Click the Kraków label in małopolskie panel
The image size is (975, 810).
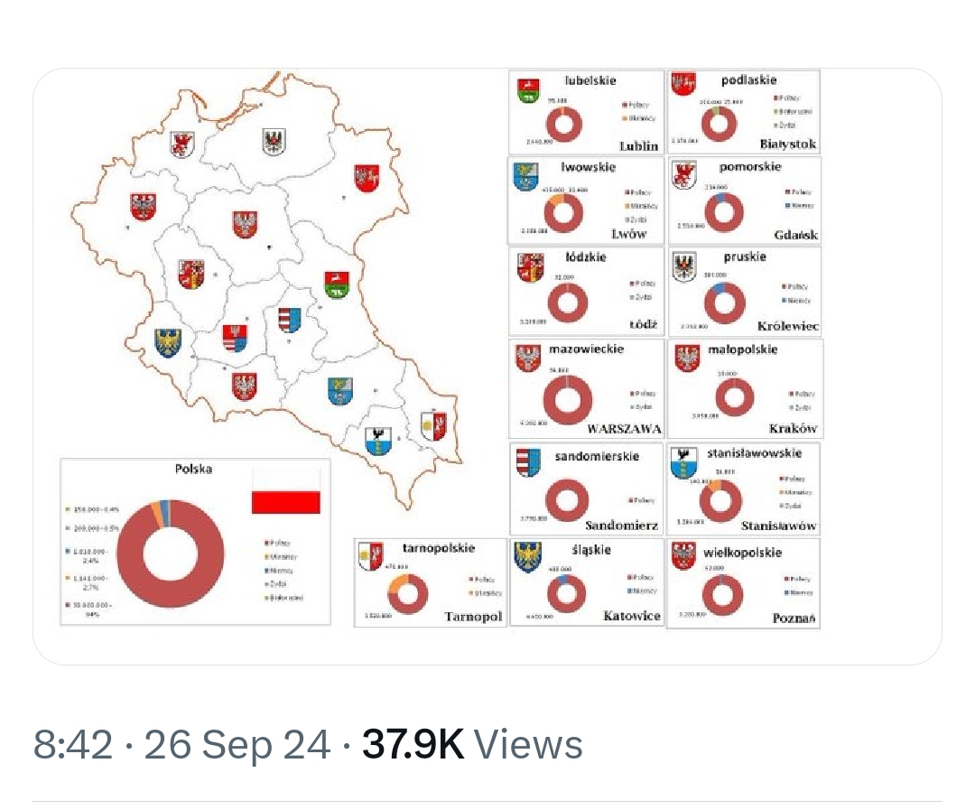[793, 429]
